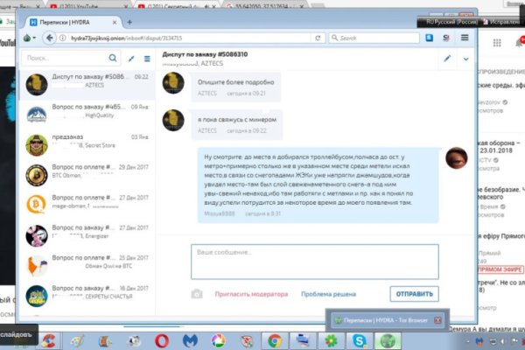Open a new browser tab with plus button

129,21
